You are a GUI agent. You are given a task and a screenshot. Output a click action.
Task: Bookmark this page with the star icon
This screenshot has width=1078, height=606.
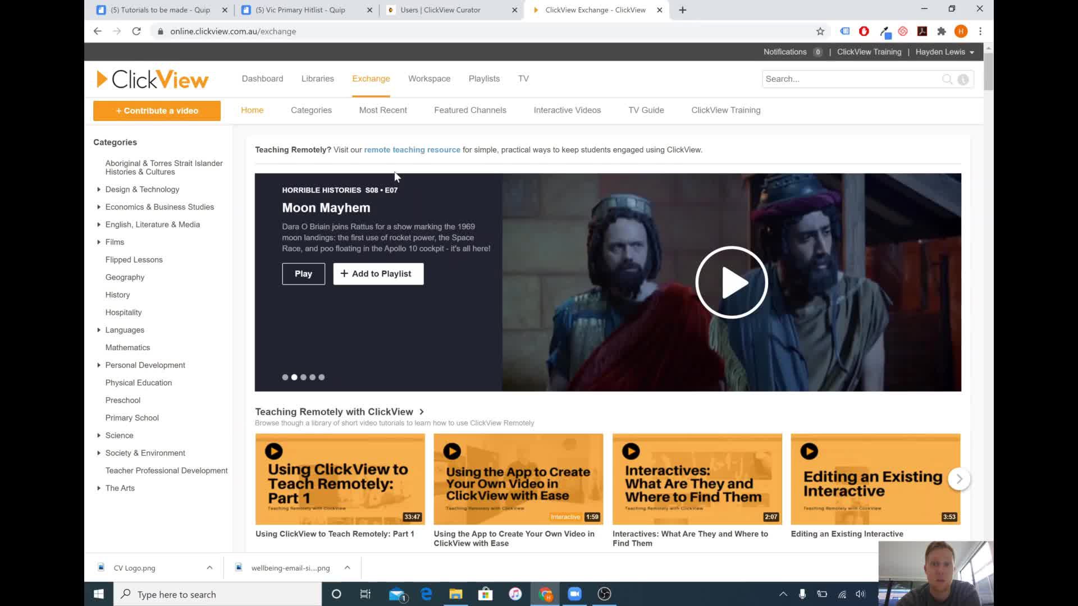click(x=820, y=31)
